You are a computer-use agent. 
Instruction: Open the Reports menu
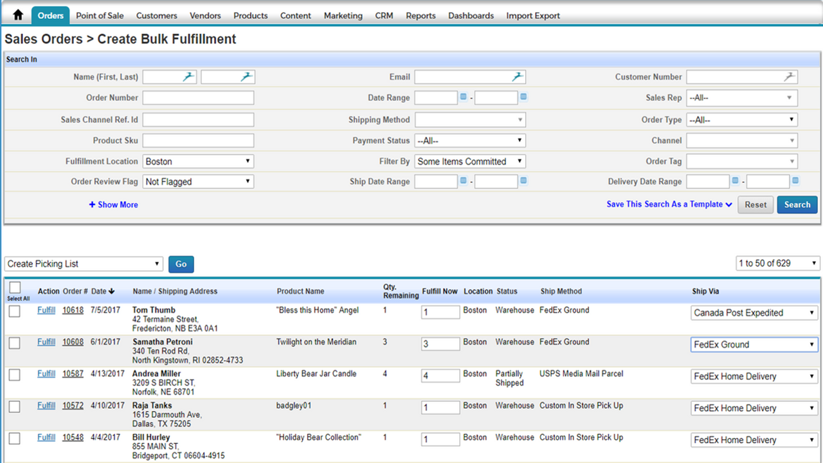(421, 15)
